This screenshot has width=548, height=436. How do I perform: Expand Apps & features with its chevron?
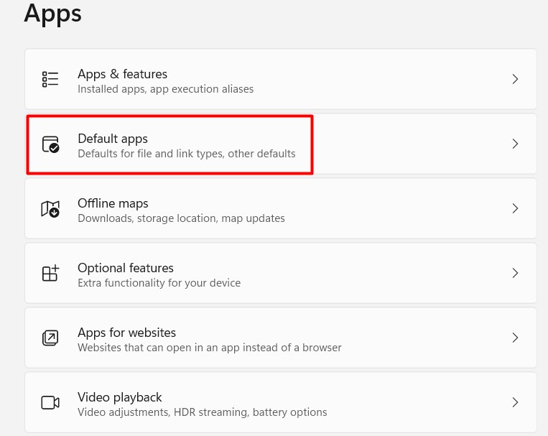pyautogui.click(x=515, y=79)
